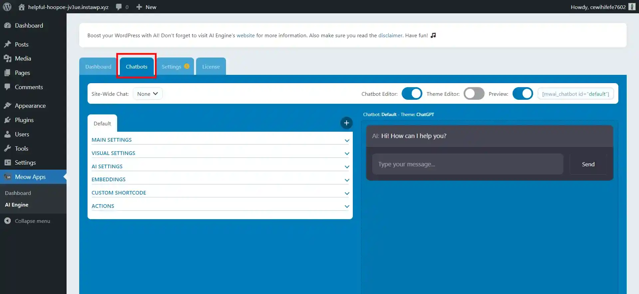
Task: Open the comments bubble in admin bar
Action: 118,7
